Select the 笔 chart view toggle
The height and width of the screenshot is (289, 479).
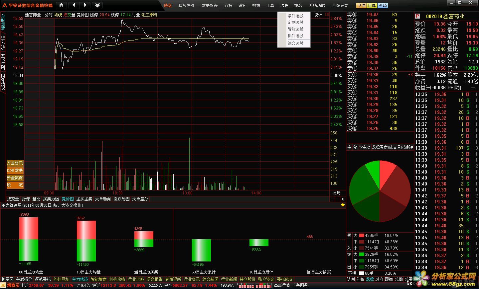point(355,147)
